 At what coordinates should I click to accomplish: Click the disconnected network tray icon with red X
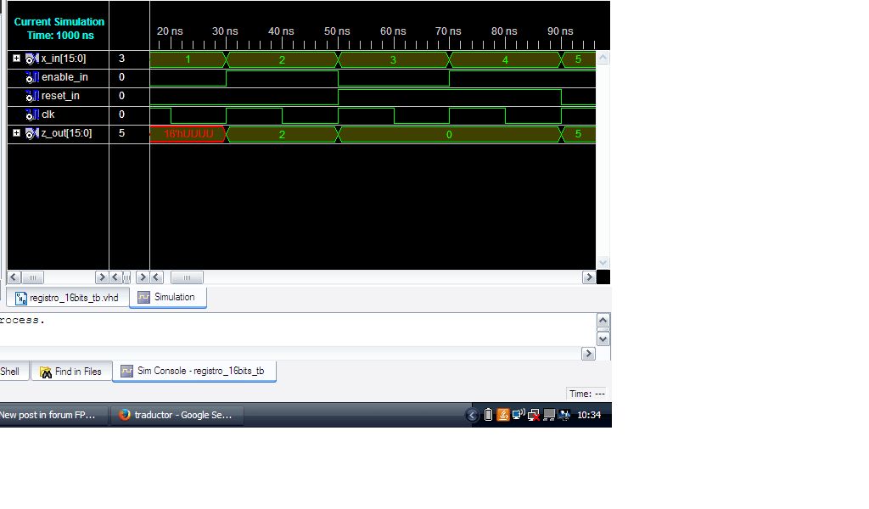pos(534,415)
